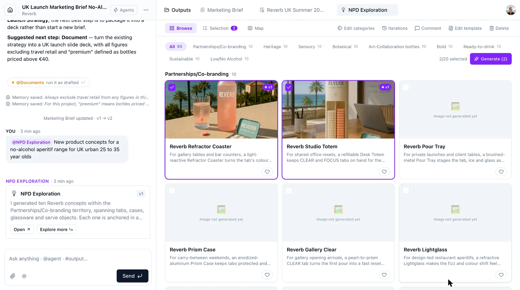
Task: Click the user profile avatar
Action: click(511, 10)
